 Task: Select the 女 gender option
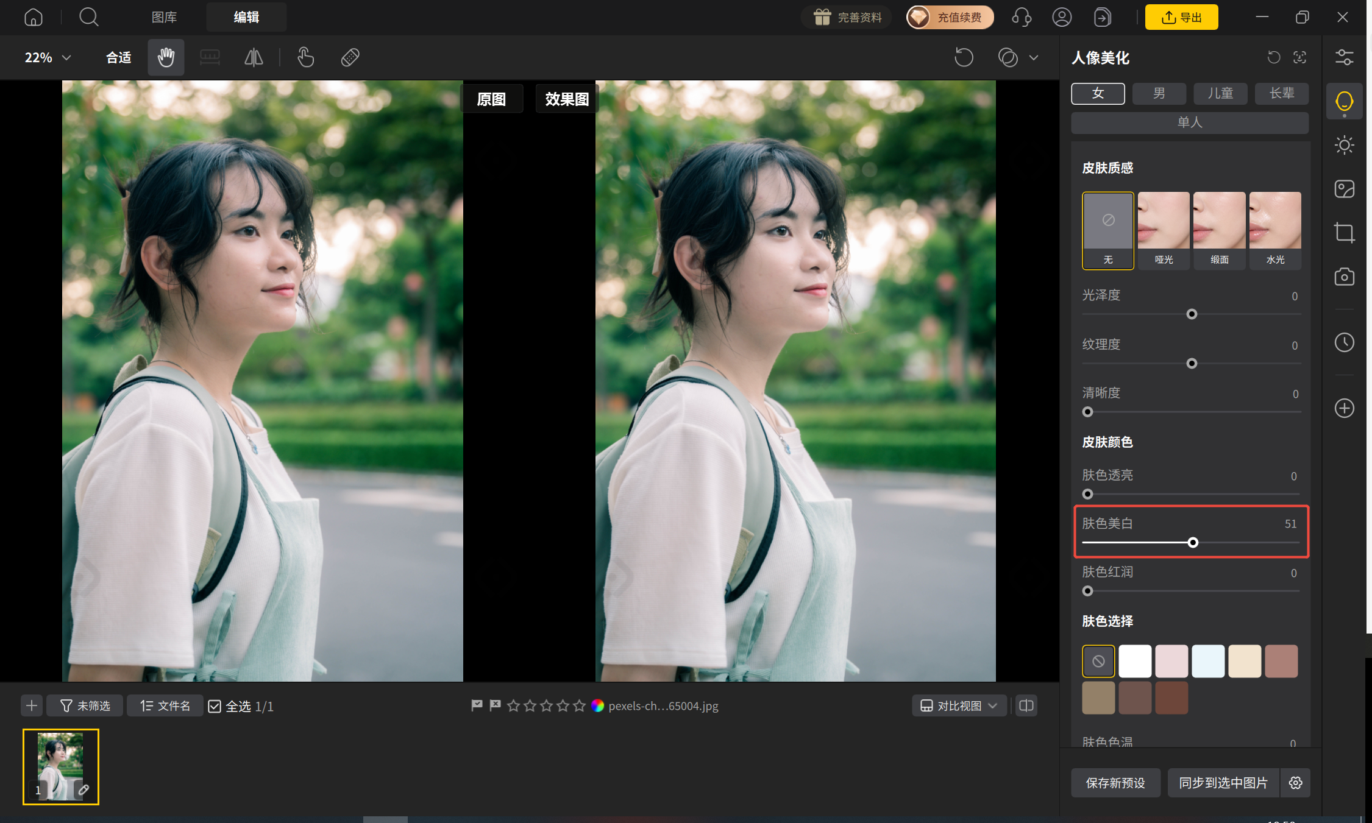click(1098, 93)
